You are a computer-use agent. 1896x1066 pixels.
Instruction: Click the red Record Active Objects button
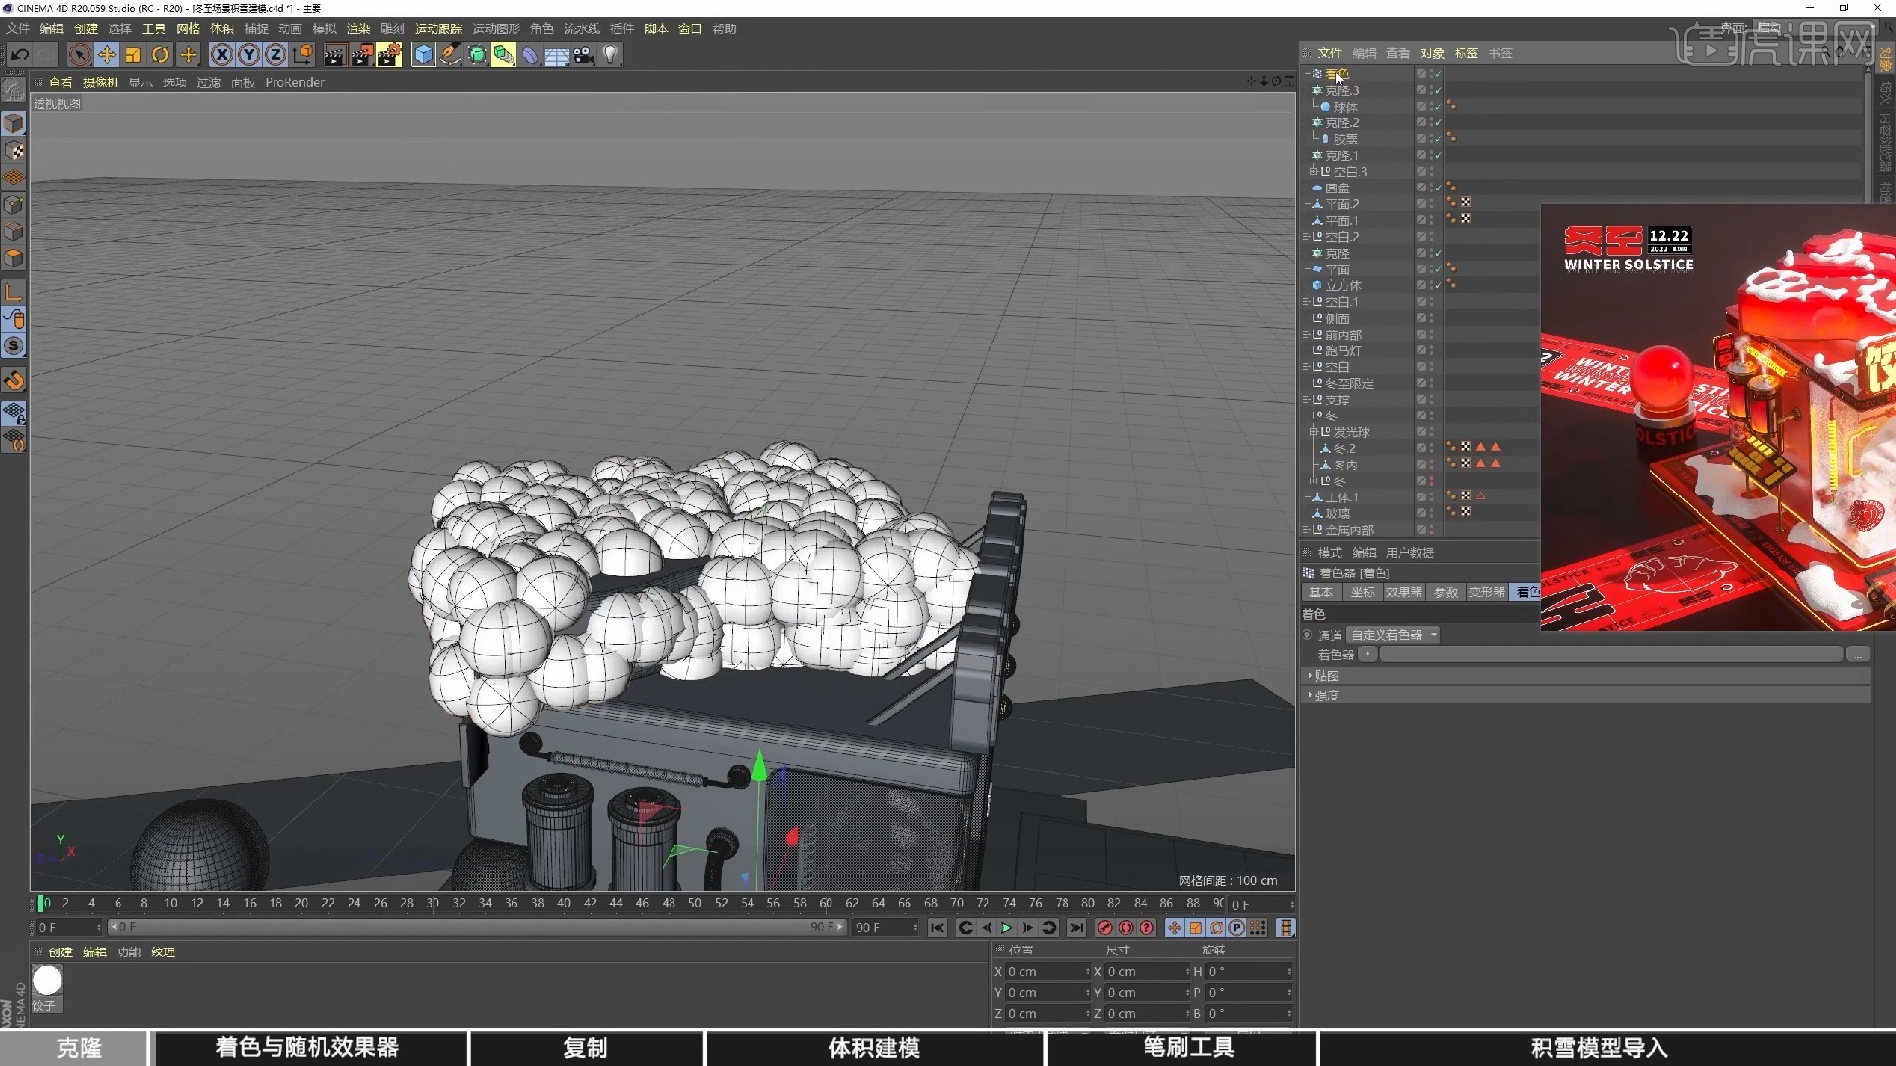click(x=1105, y=928)
